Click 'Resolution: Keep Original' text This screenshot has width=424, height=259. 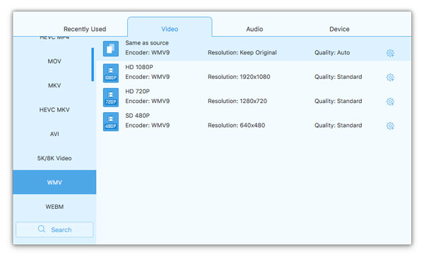pyautogui.click(x=242, y=53)
